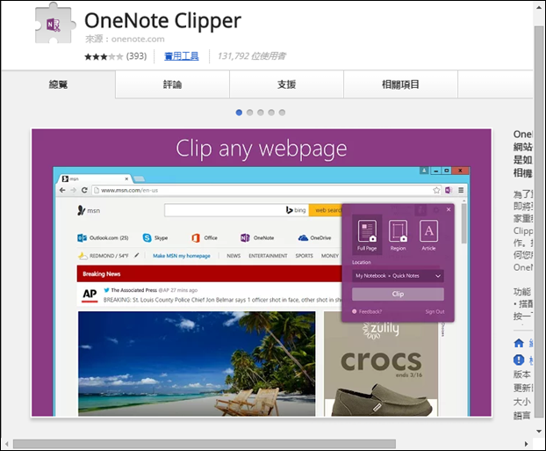Click the blue home icon in the sidebar
The height and width of the screenshot is (451, 546).
point(519,343)
